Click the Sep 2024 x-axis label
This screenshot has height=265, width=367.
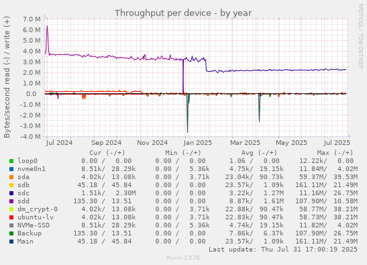tap(106, 143)
